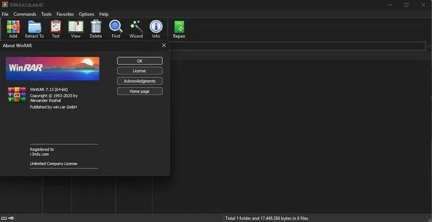Run the Test archive tool
The image size is (432, 222).
pos(56,29)
